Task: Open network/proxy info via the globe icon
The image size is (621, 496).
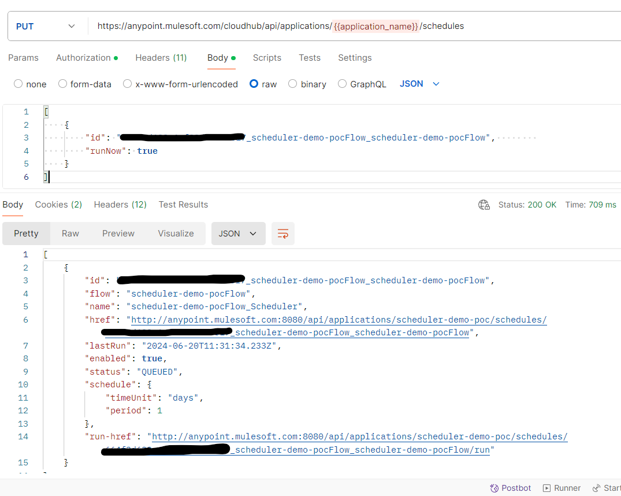Action: (484, 205)
